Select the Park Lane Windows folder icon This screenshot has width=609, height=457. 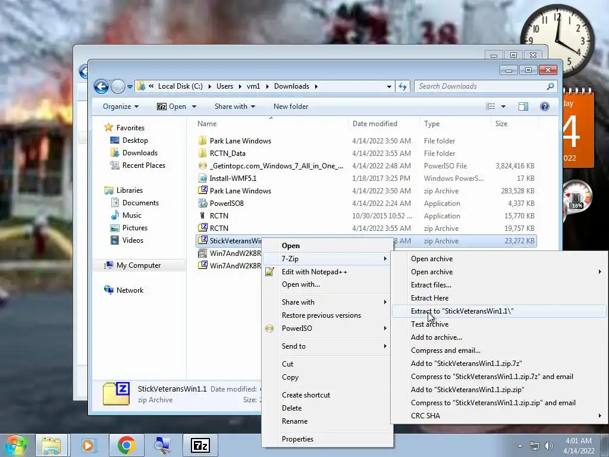tap(202, 140)
